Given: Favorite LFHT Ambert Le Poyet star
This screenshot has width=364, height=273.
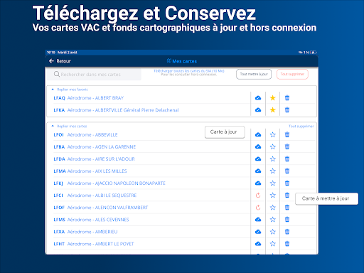Looking at the screenshot, I should (273, 244).
